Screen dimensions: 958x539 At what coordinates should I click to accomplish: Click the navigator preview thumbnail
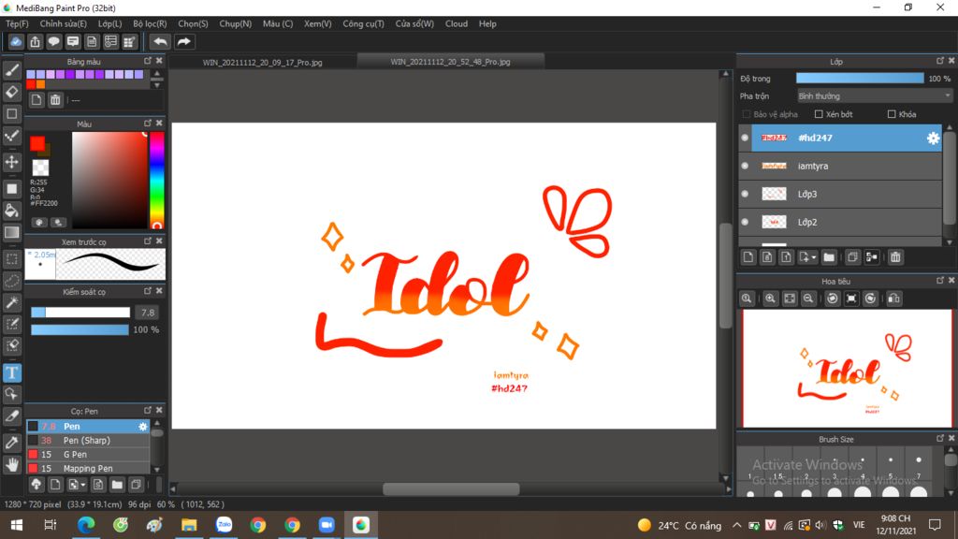pyautogui.click(x=847, y=369)
